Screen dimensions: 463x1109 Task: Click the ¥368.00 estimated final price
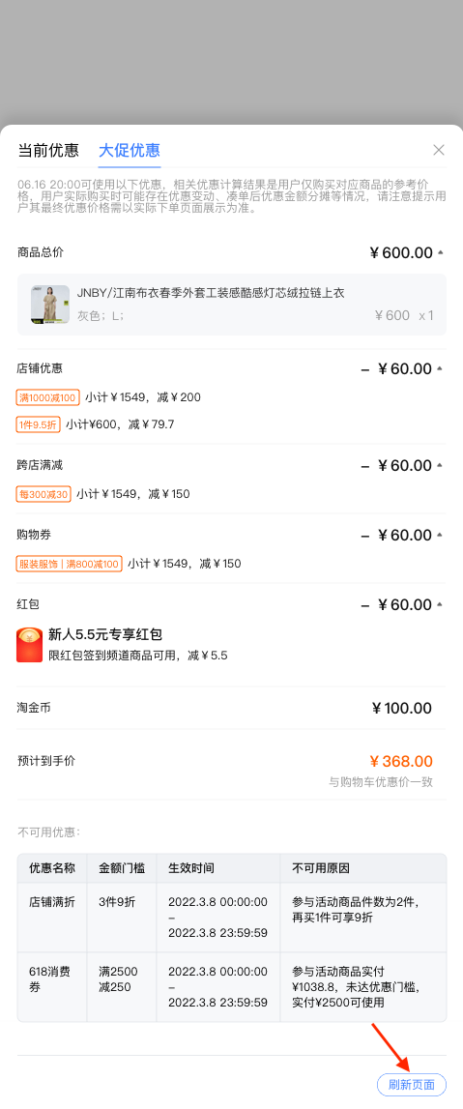401,761
